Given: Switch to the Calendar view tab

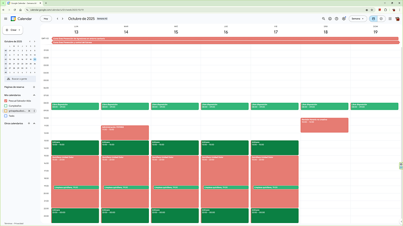Looking at the screenshot, I should [x=373, y=19].
